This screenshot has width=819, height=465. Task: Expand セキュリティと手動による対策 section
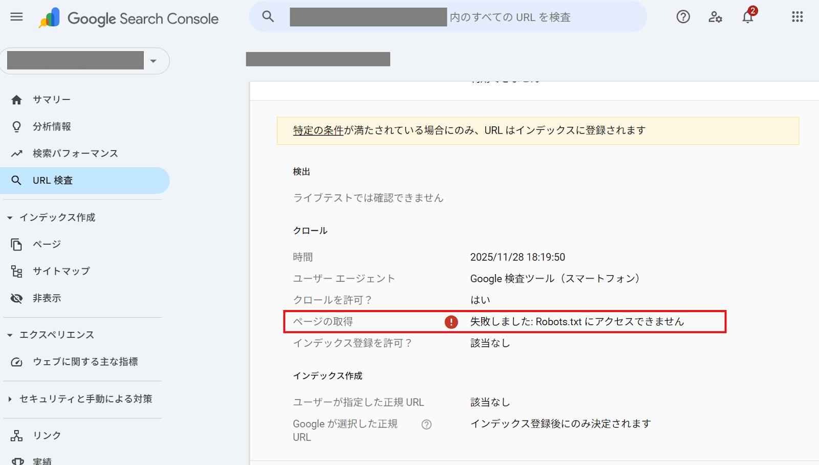tap(10, 399)
